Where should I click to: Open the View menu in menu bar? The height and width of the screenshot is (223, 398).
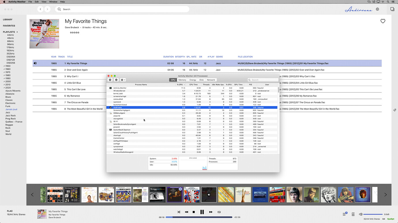point(44,2)
